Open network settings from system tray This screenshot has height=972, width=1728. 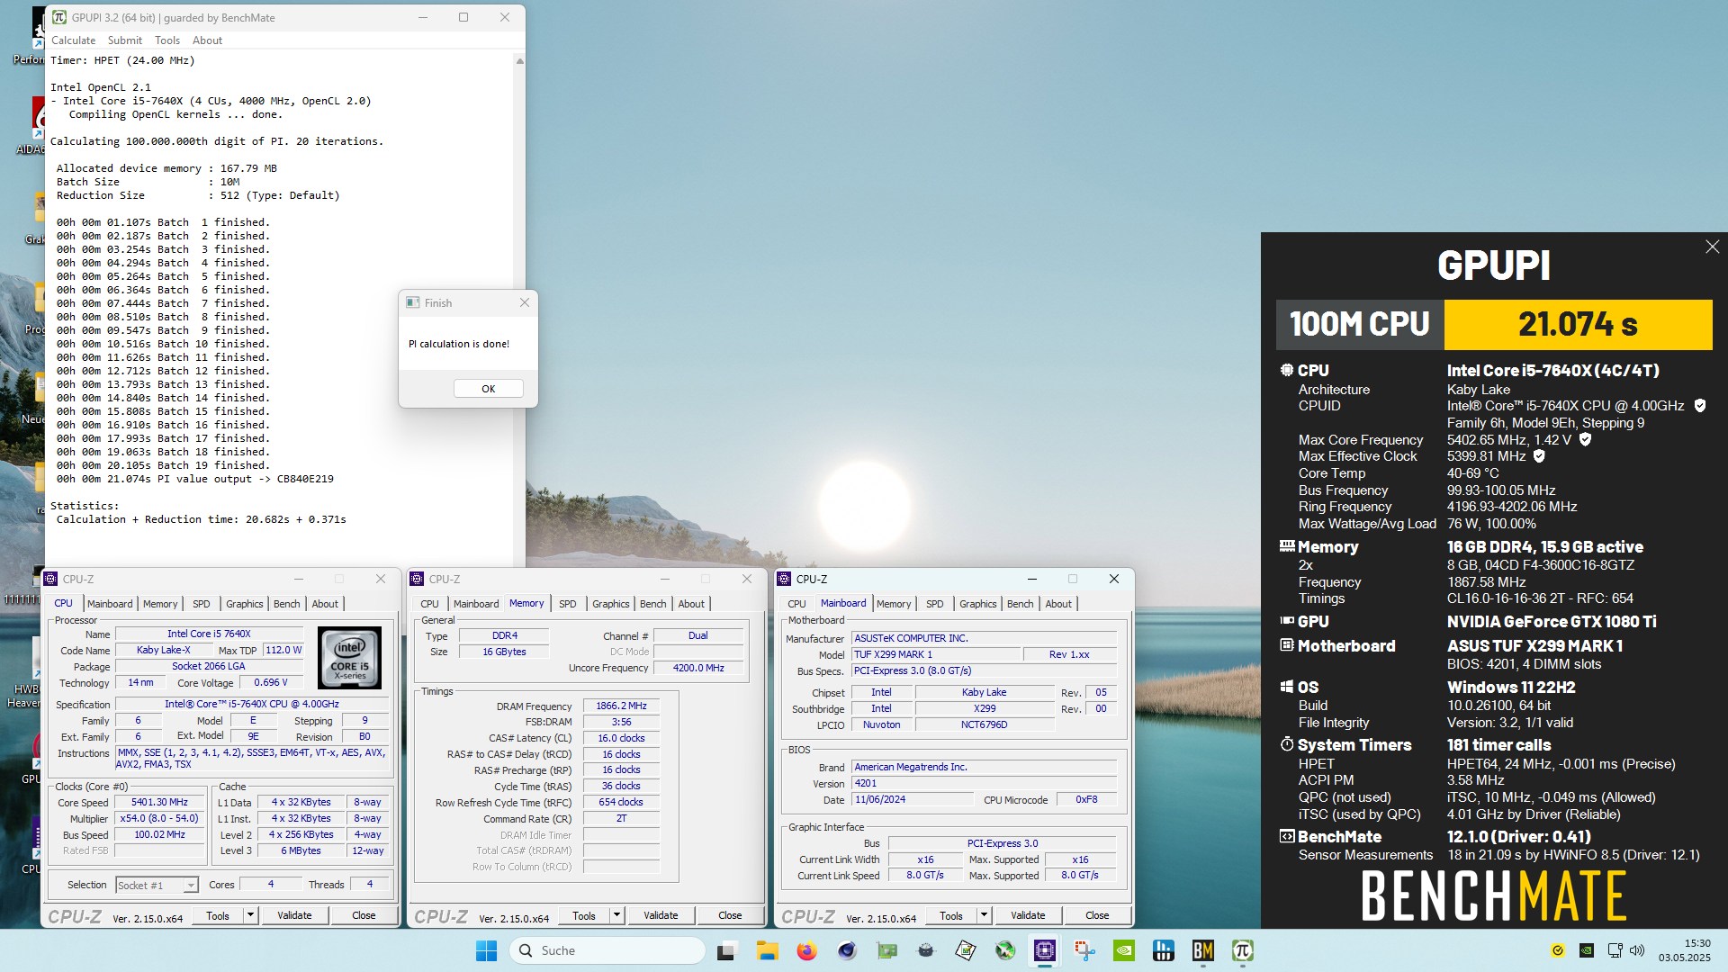pos(1615,950)
